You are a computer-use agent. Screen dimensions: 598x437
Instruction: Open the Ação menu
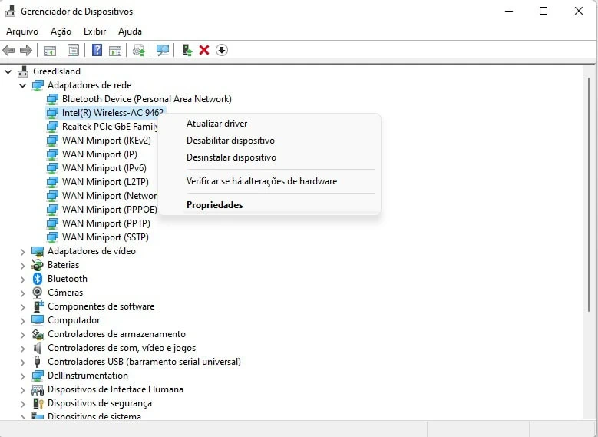tap(61, 31)
